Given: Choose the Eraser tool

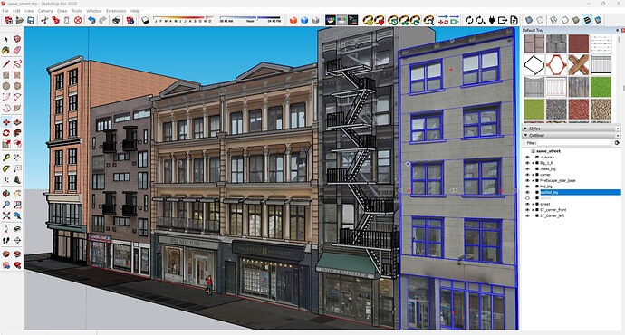Looking at the screenshot, I should pos(17,50).
